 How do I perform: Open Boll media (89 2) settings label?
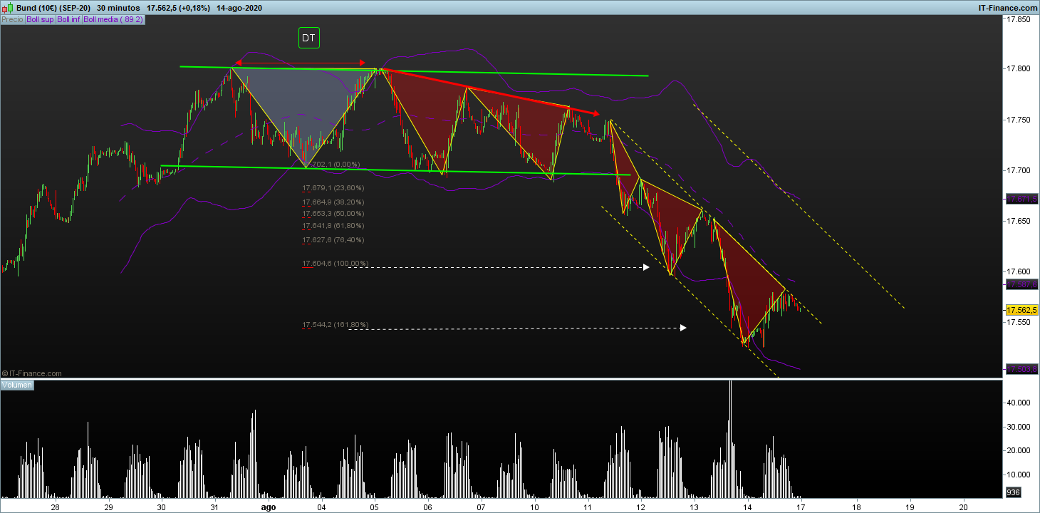click(114, 20)
